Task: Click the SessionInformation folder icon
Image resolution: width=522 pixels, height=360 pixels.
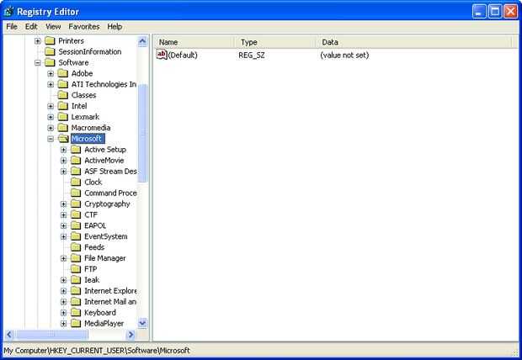Action: coord(50,51)
